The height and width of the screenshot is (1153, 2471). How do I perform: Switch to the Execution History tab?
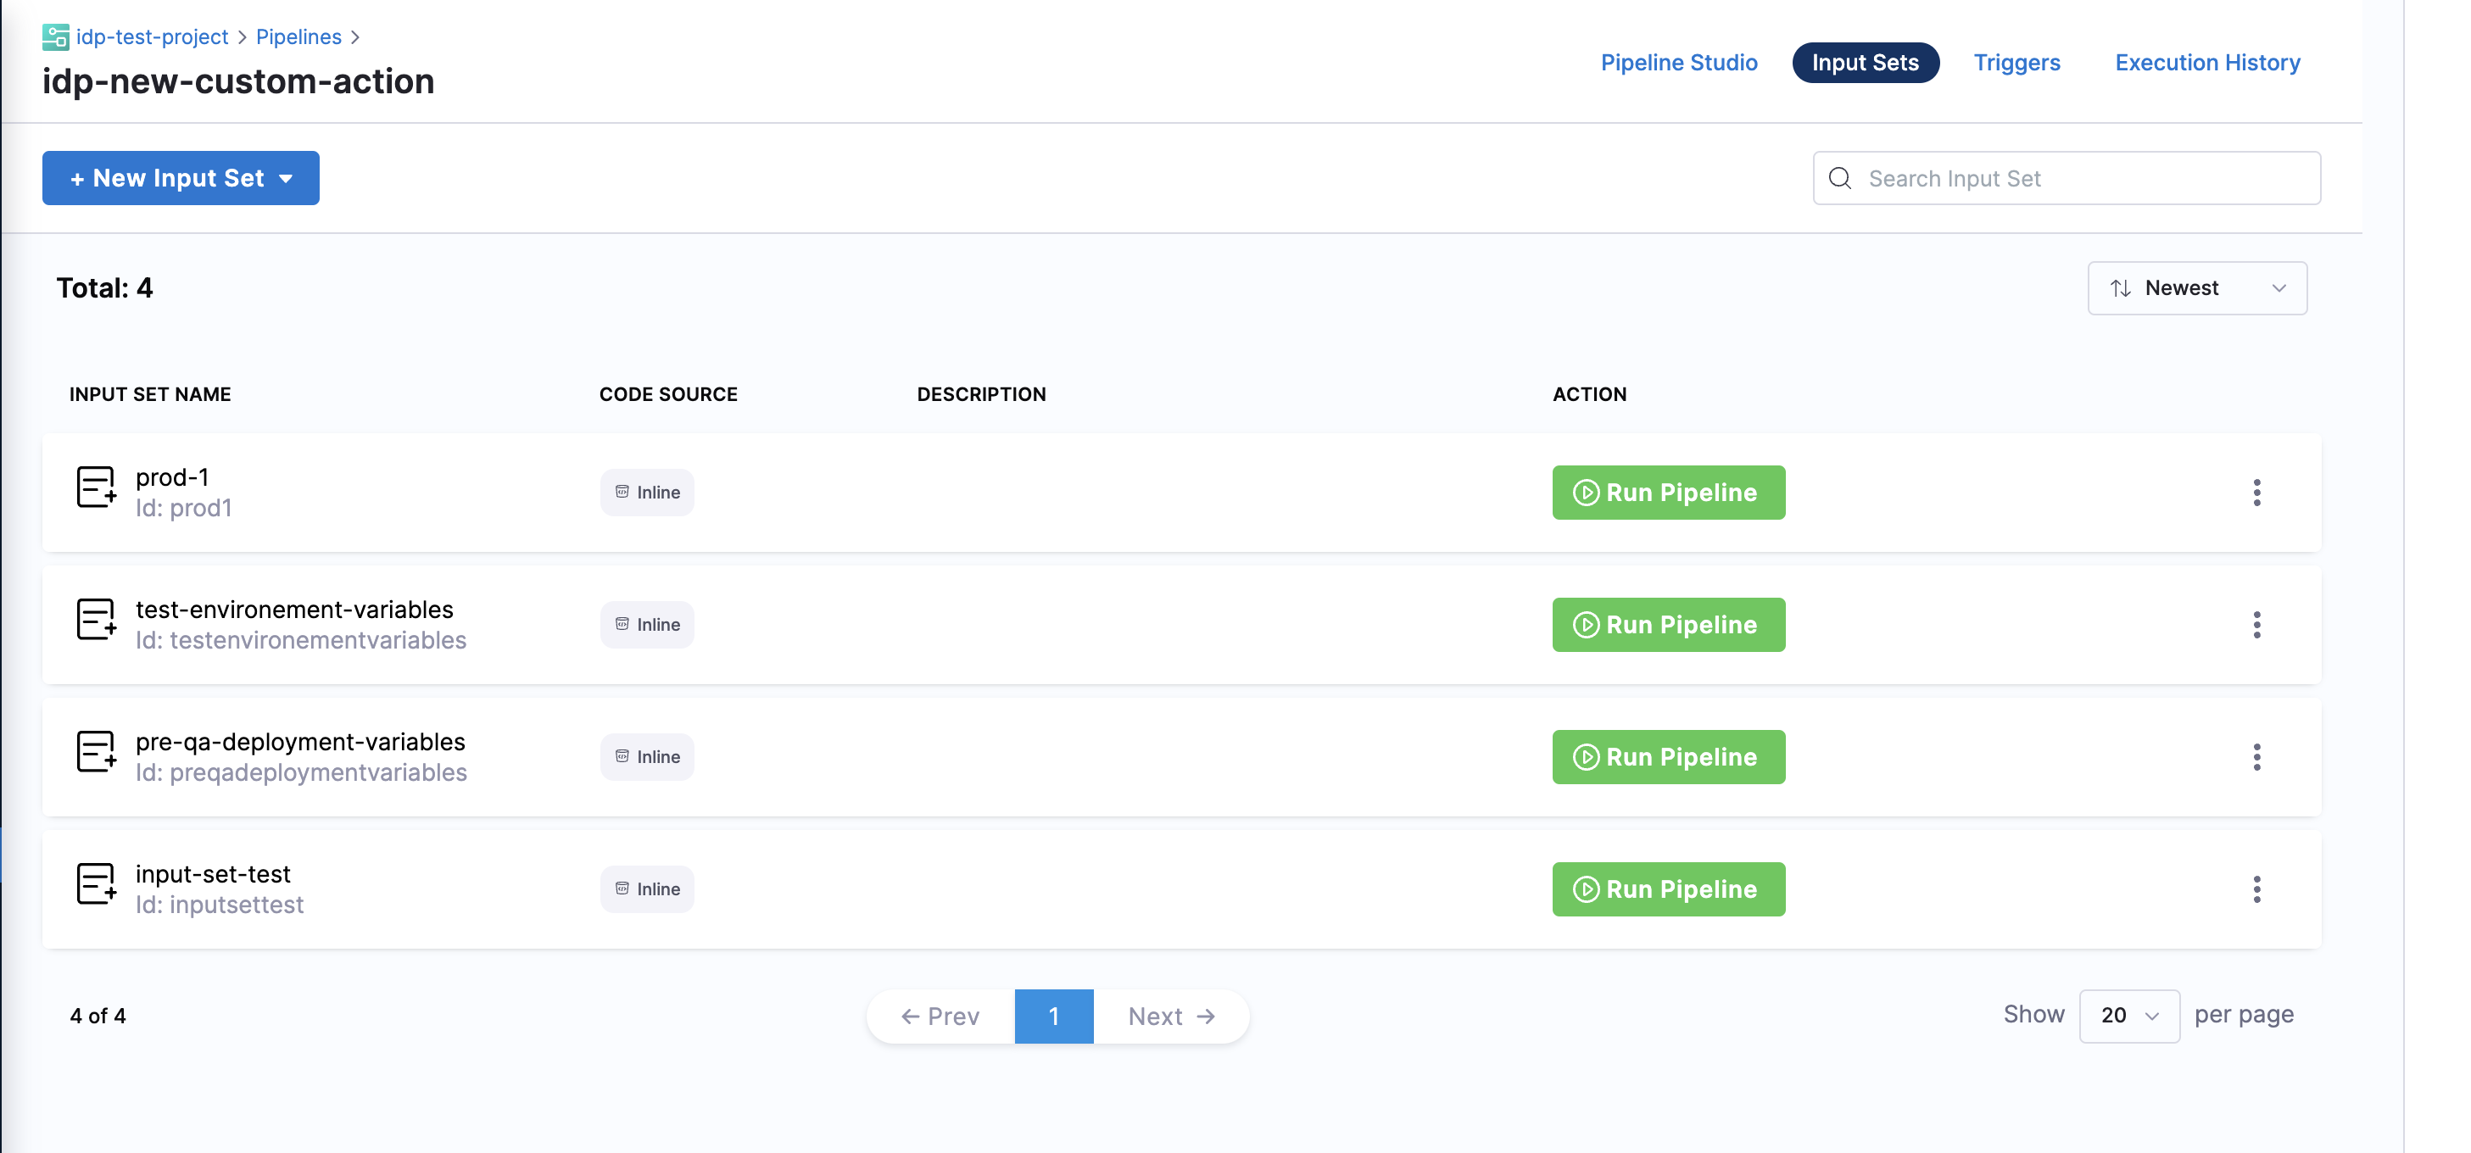point(2206,63)
